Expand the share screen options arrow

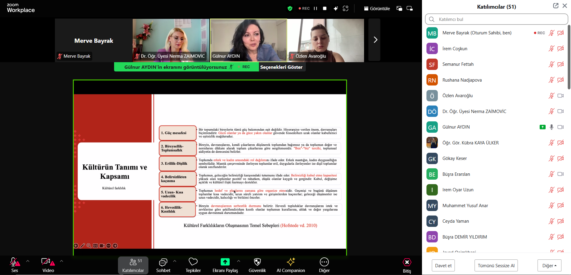click(x=239, y=261)
